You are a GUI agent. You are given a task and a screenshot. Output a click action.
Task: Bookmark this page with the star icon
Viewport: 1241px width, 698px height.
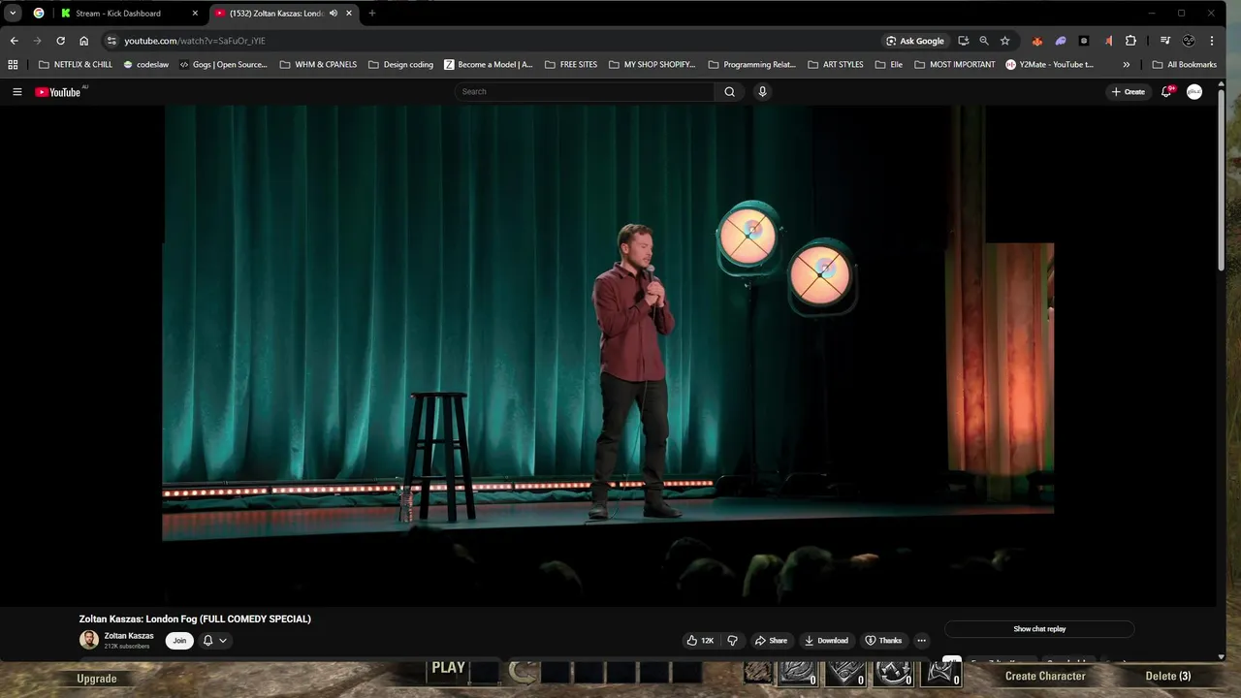1005,41
